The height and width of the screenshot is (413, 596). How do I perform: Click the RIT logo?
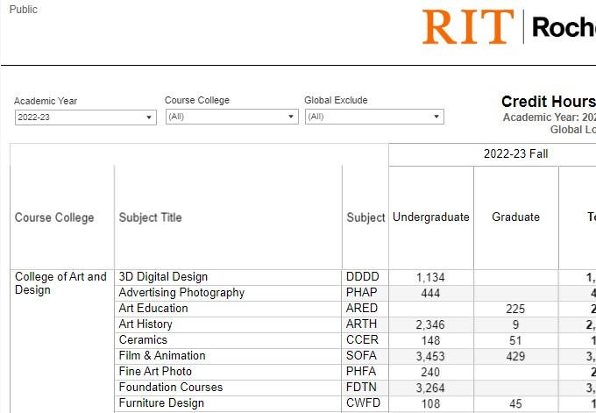(x=467, y=27)
